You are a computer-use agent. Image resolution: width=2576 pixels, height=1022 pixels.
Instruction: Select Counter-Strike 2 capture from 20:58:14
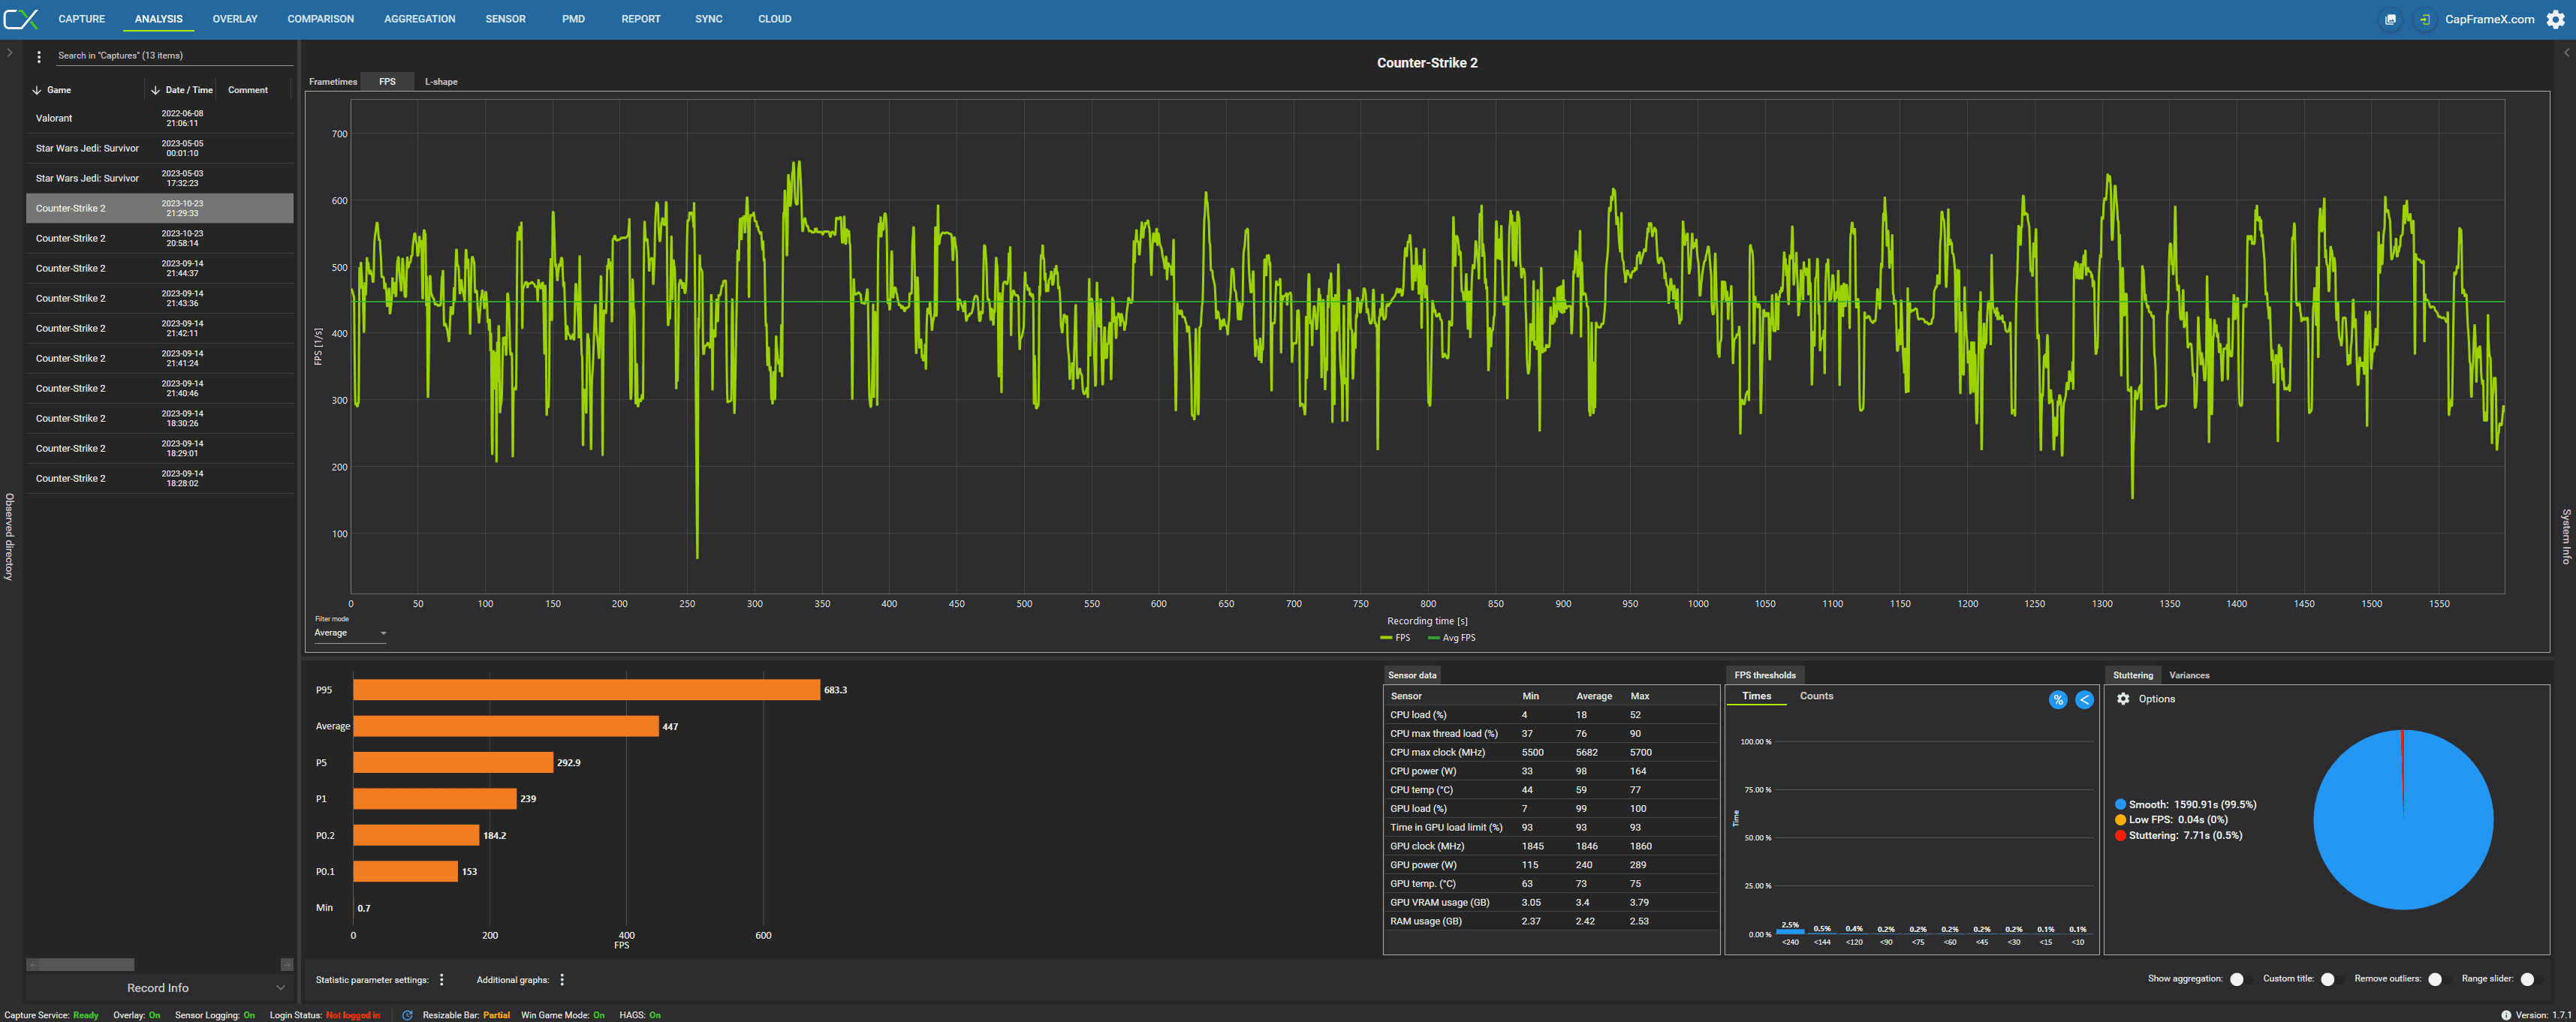159,238
